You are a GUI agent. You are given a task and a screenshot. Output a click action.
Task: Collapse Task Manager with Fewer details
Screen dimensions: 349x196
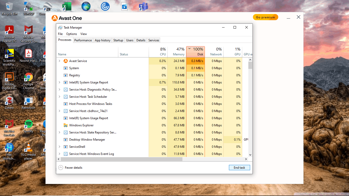[x=70, y=168]
